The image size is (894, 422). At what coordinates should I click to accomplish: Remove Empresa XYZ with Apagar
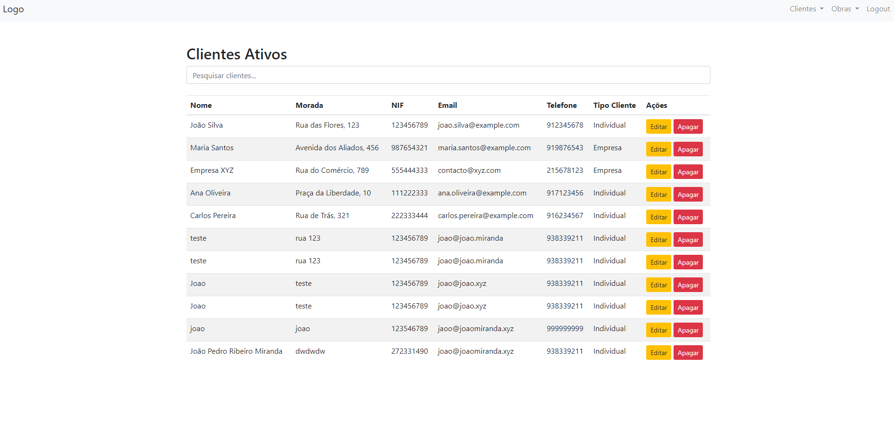click(x=688, y=172)
